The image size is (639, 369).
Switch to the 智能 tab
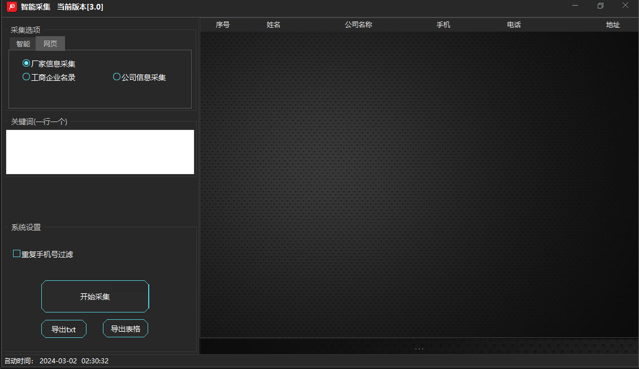tap(23, 44)
